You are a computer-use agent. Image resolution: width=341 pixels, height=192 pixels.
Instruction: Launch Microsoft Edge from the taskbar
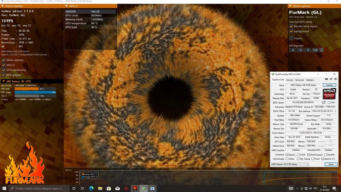click(91, 188)
